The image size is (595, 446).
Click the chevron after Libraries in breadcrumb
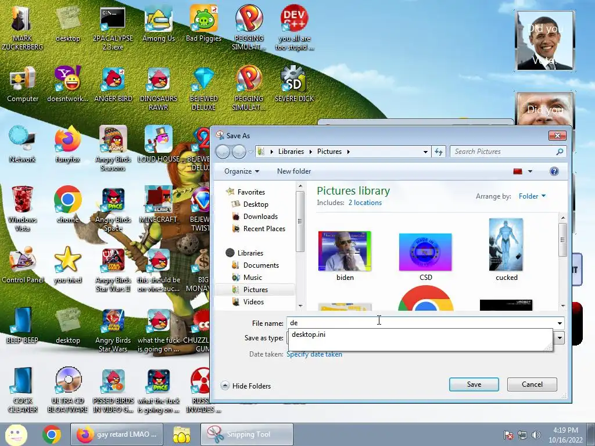point(310,152)
